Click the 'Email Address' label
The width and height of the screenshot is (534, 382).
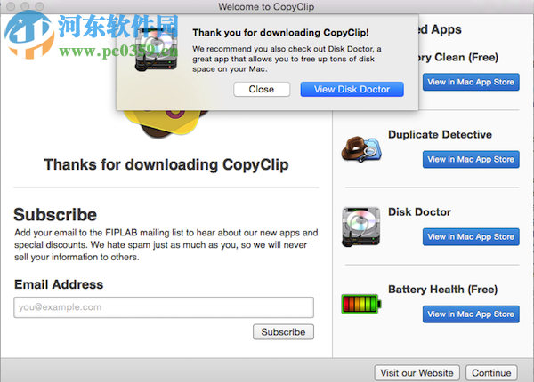click(59, 284)
